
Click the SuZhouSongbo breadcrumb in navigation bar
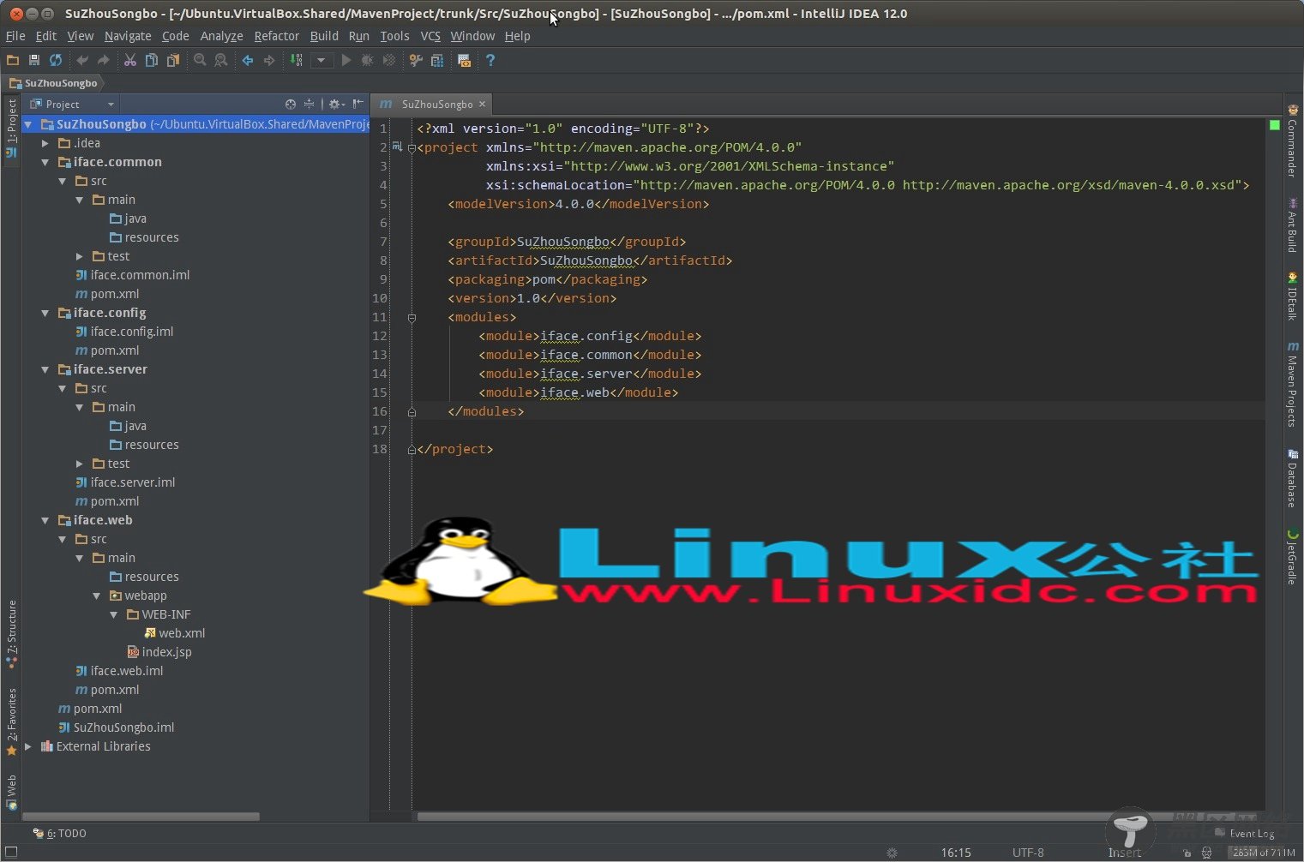[x=53, y=83]
